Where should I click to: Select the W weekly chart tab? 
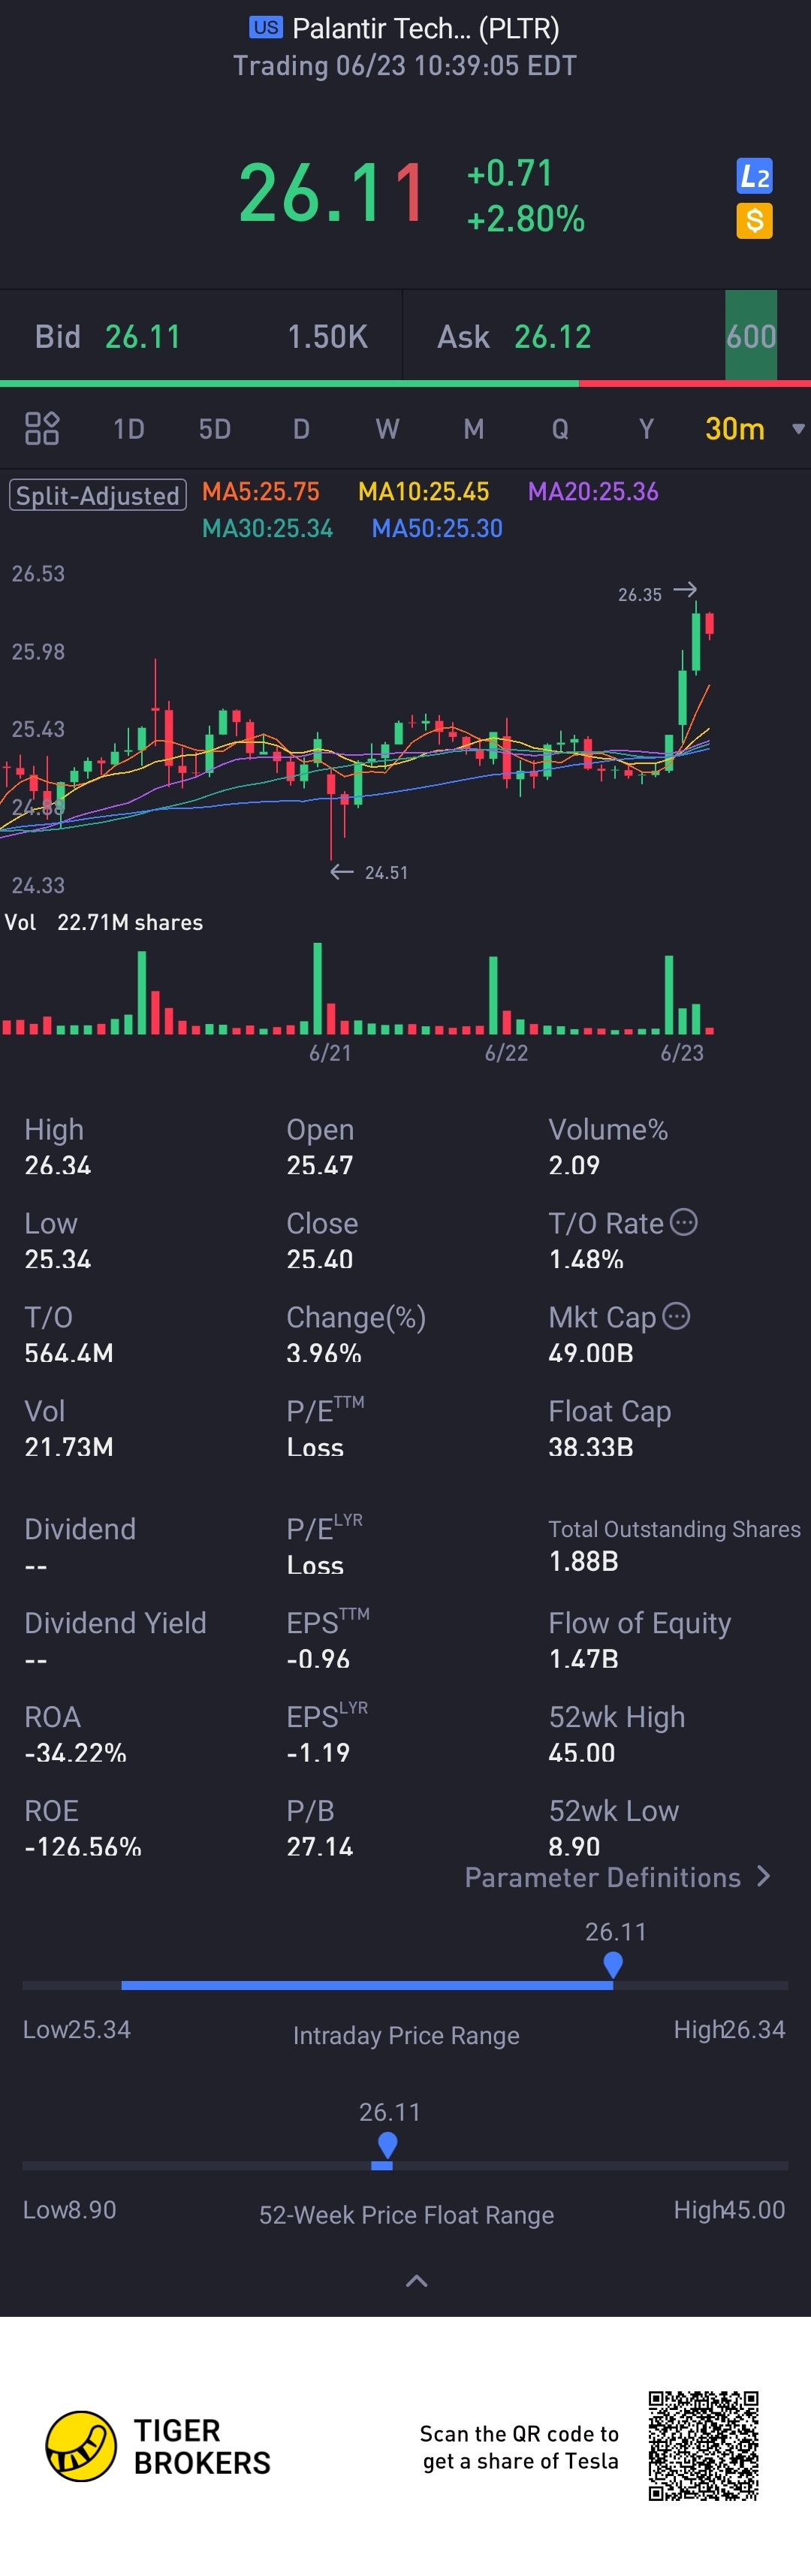click(387, 429)
